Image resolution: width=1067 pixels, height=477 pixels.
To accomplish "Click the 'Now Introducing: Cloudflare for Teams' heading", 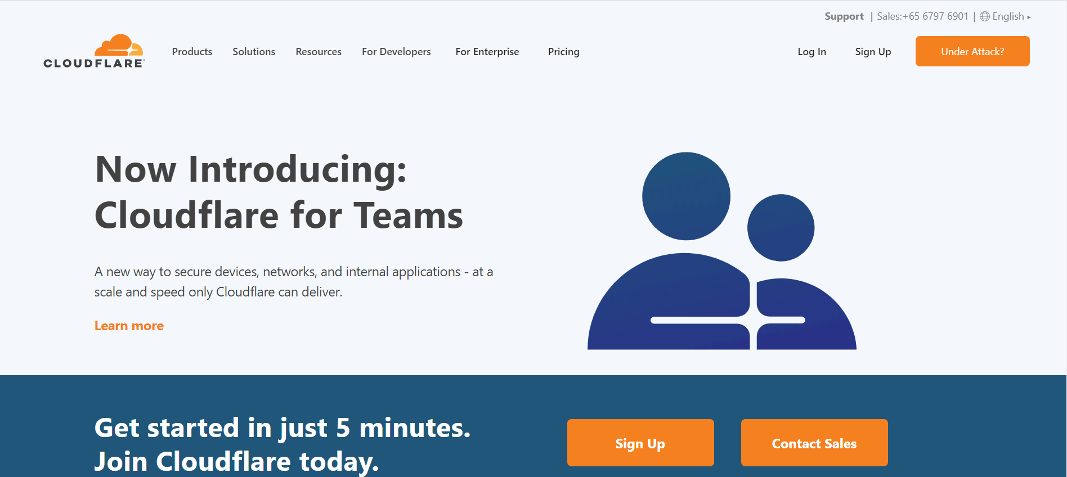I will (x=279, y=192).
